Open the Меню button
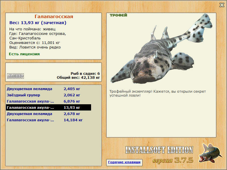The image size is (227, 170). coord(16,76)
